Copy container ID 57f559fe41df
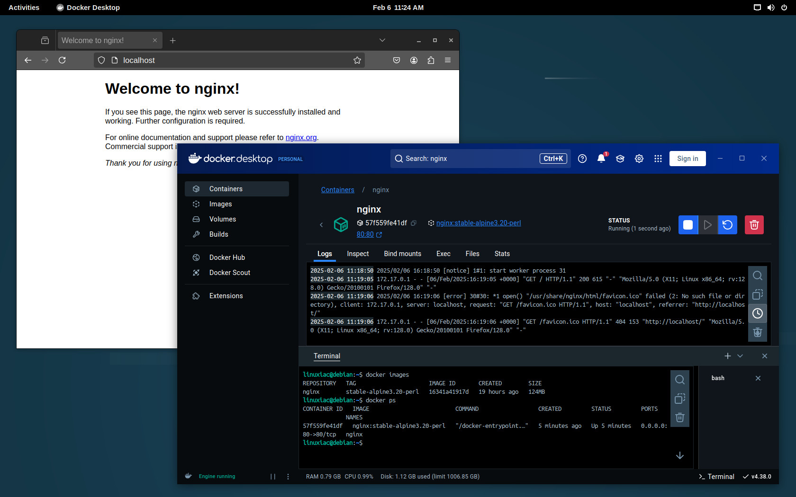 point(414,223)
